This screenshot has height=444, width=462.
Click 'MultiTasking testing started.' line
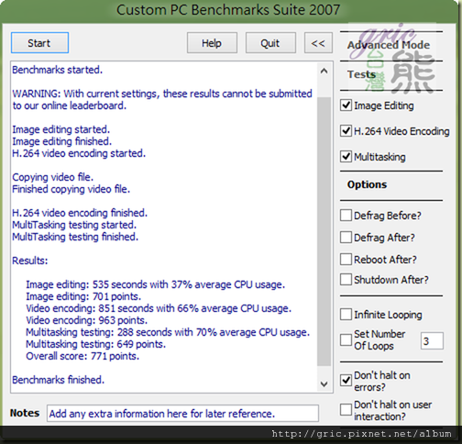(74, 225)
